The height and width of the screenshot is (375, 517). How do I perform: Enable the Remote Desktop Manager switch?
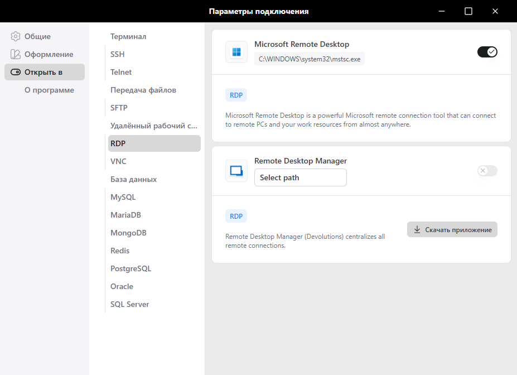pos(487,171)
